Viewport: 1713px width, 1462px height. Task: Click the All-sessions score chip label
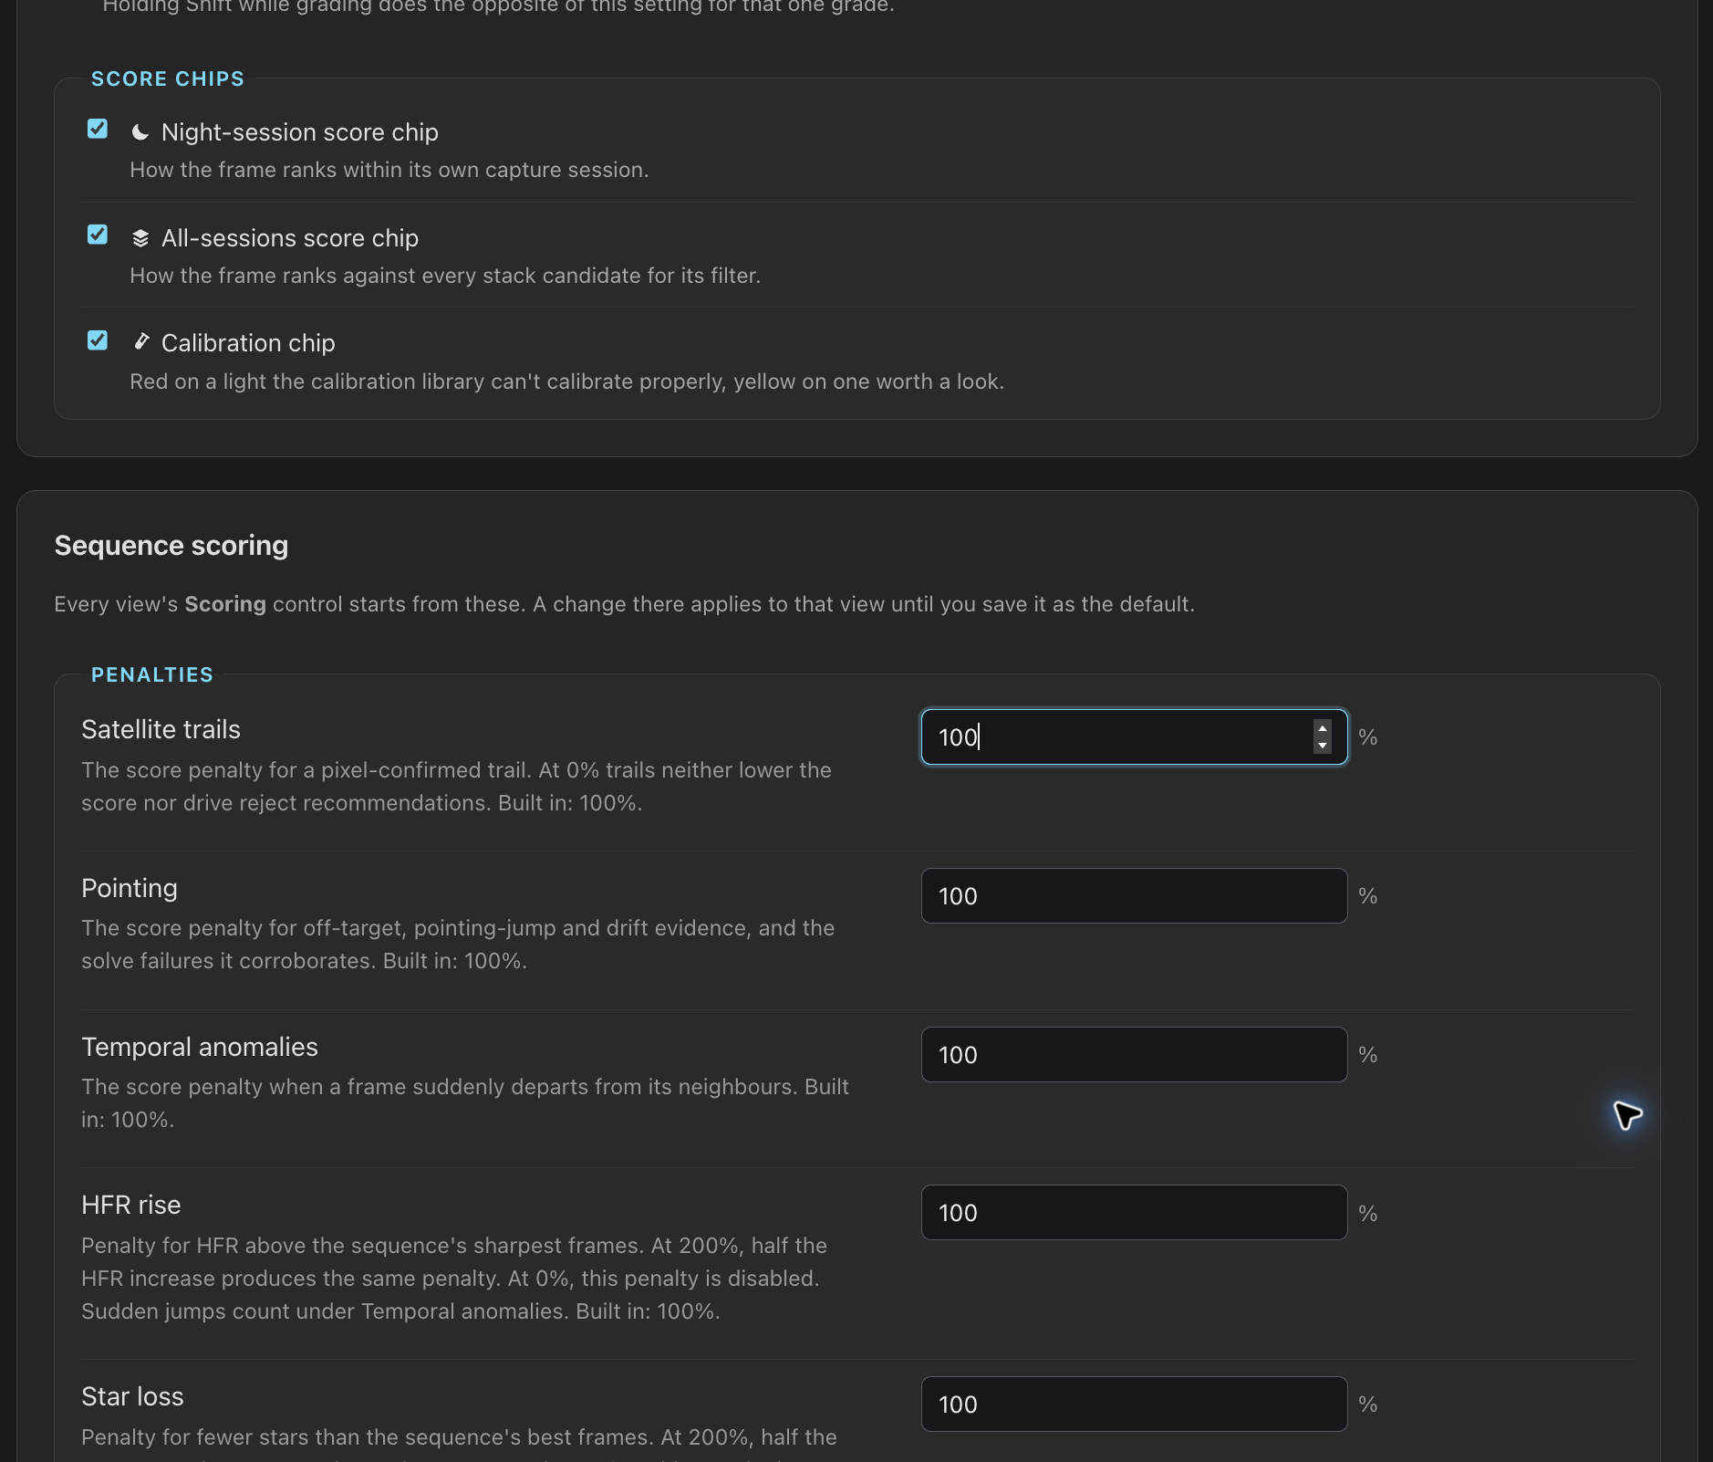[x=290, y=238]
